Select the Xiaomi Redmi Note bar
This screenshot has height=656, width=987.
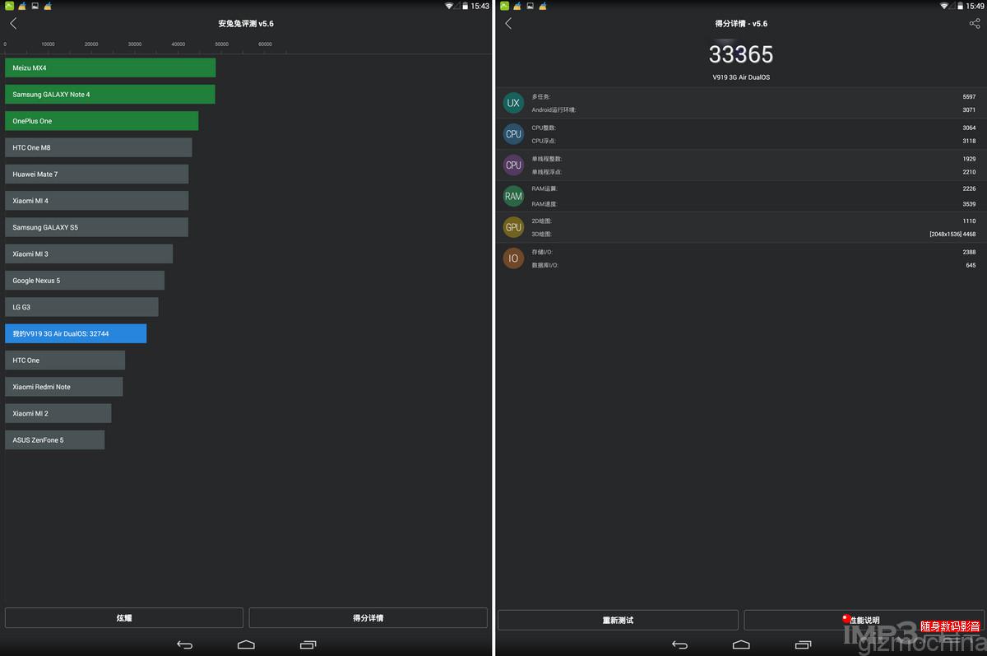tap(64, 387)
